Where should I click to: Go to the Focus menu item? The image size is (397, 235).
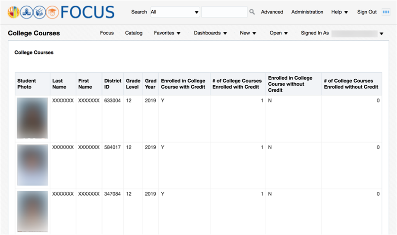click(107, 33)
